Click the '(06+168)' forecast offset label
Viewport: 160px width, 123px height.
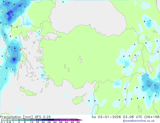coord(152,117)
